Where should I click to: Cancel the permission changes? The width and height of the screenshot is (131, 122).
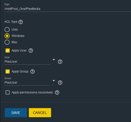click(x=40, y=113)
